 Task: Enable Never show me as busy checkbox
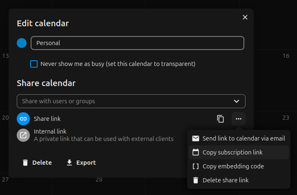click(x=34, y=64)
